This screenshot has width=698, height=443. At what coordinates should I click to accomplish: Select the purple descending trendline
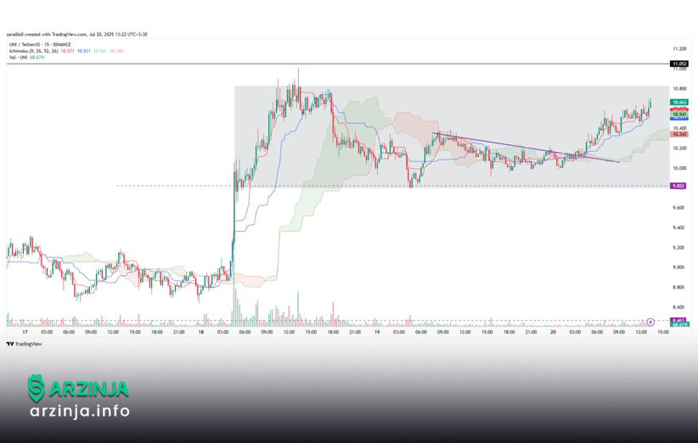pyautogui.click(x=526, y=147)
